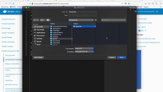Click browser Back button

coord(2,4)
